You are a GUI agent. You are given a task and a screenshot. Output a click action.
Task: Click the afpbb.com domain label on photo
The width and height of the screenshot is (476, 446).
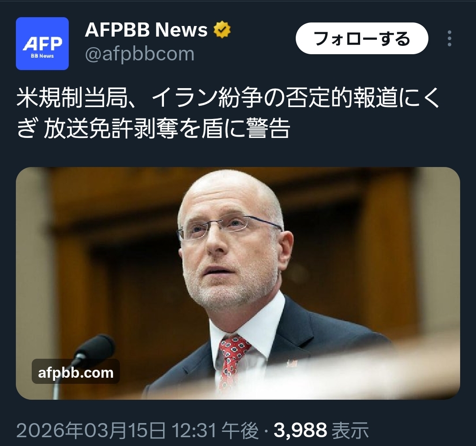coord(76,372)
